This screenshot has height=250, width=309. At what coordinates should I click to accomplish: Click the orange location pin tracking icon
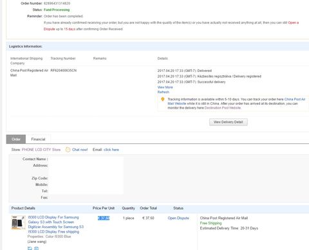(x=163, y=99)
